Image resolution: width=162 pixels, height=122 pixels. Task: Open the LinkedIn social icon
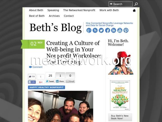tap(114, 30)
